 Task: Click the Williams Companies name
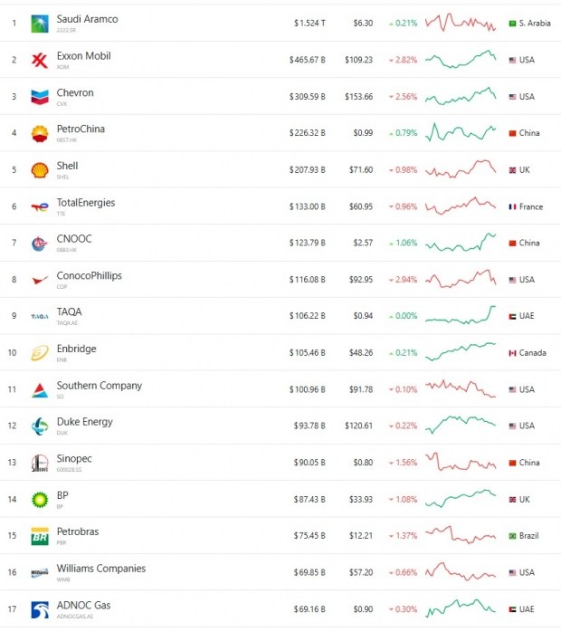pyautogui.click(x=100, y=569)
